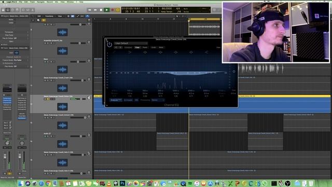Toggle the yellow Cycle button
Viewport: 332px width, 187px height.
[x=118, y=10]
